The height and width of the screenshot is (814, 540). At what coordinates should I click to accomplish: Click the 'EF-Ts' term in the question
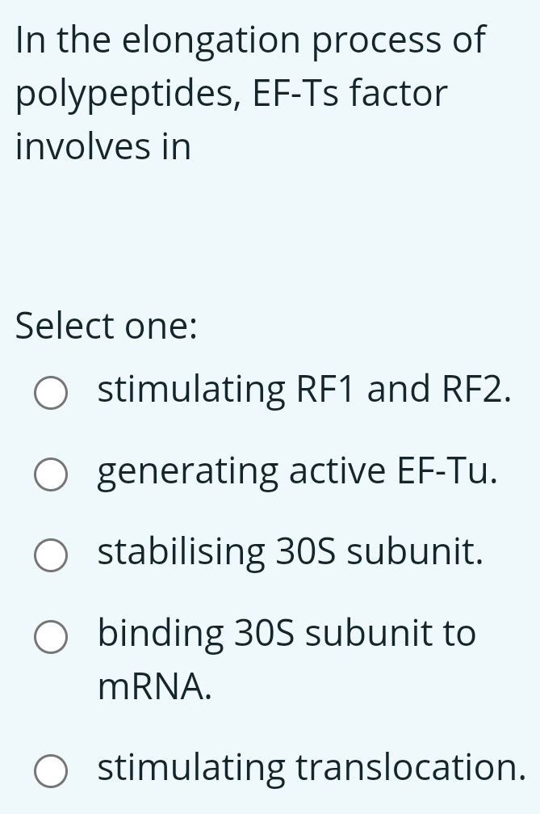tap(295, 94)
